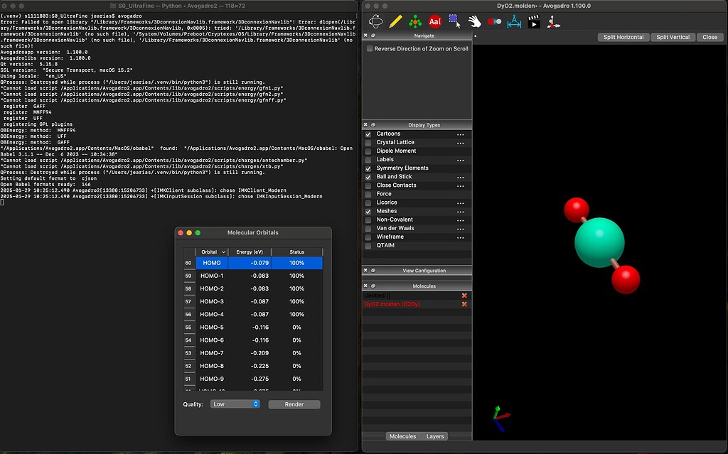
Task: Activate the Align tool
Action: click(x=555, y=21)
